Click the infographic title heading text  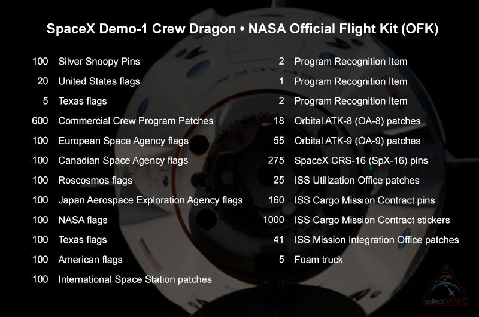click(239, 29)
